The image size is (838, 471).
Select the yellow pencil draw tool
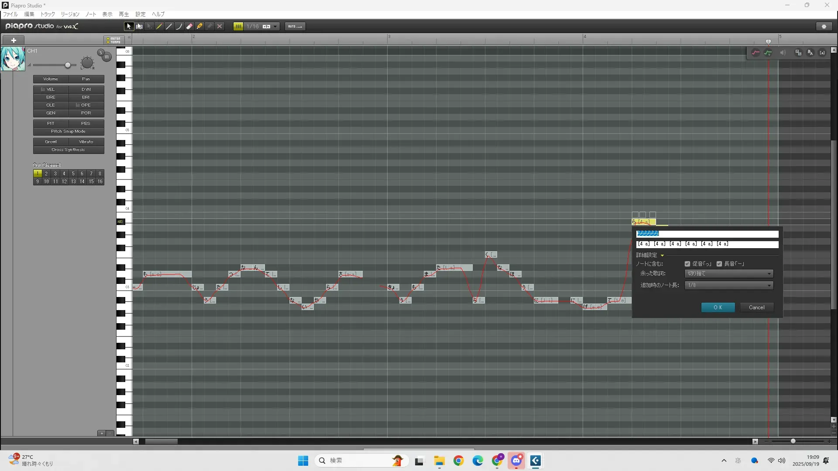click(159, 27)
